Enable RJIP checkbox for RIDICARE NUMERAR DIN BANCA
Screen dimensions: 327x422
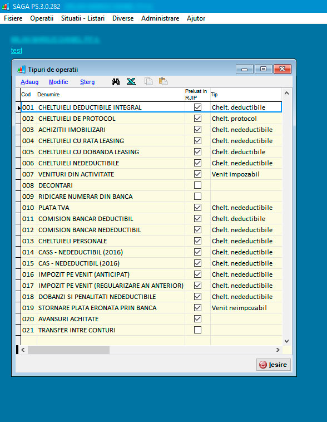click(x=197, y=196)
